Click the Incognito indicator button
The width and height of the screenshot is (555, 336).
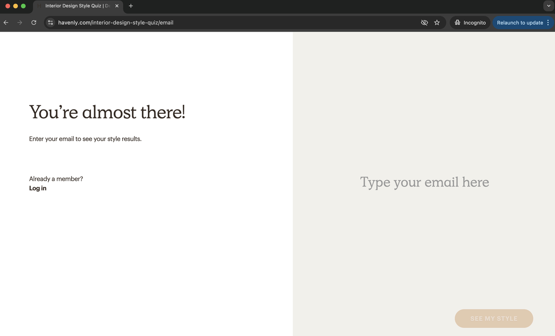[x=470, y=23]
